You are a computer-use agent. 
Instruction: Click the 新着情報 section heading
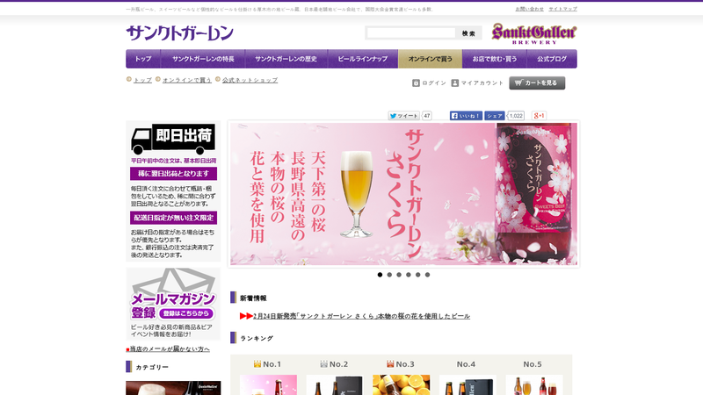click(x=253, y=298)
